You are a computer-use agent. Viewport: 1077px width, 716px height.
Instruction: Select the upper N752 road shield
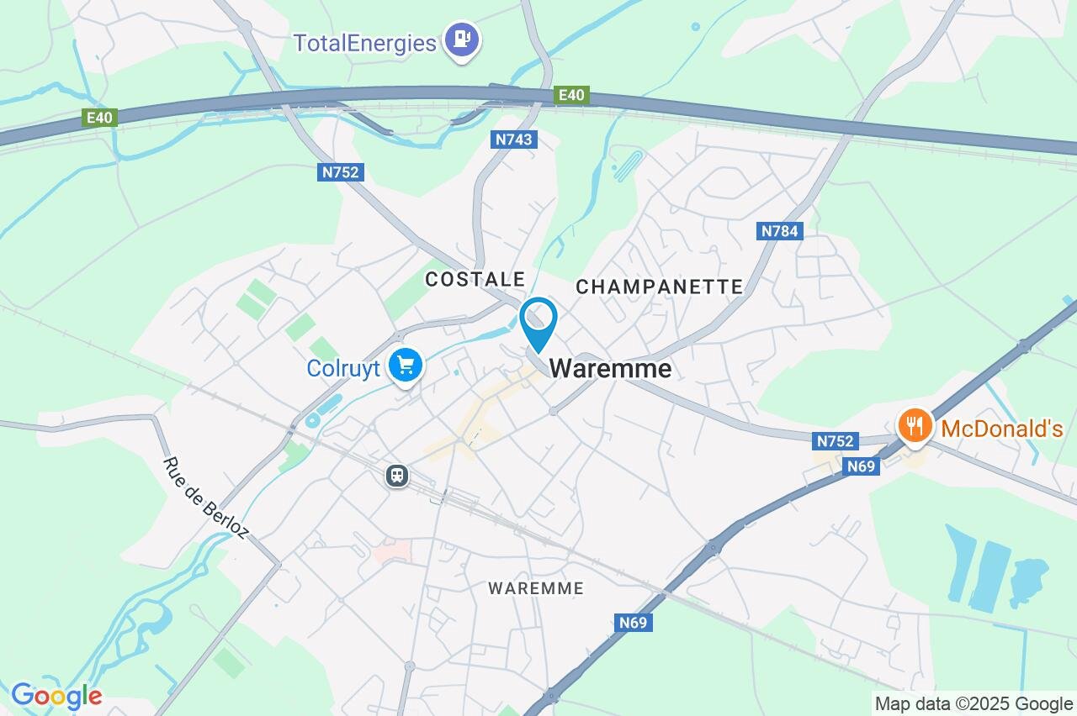(x=341, y=172)
